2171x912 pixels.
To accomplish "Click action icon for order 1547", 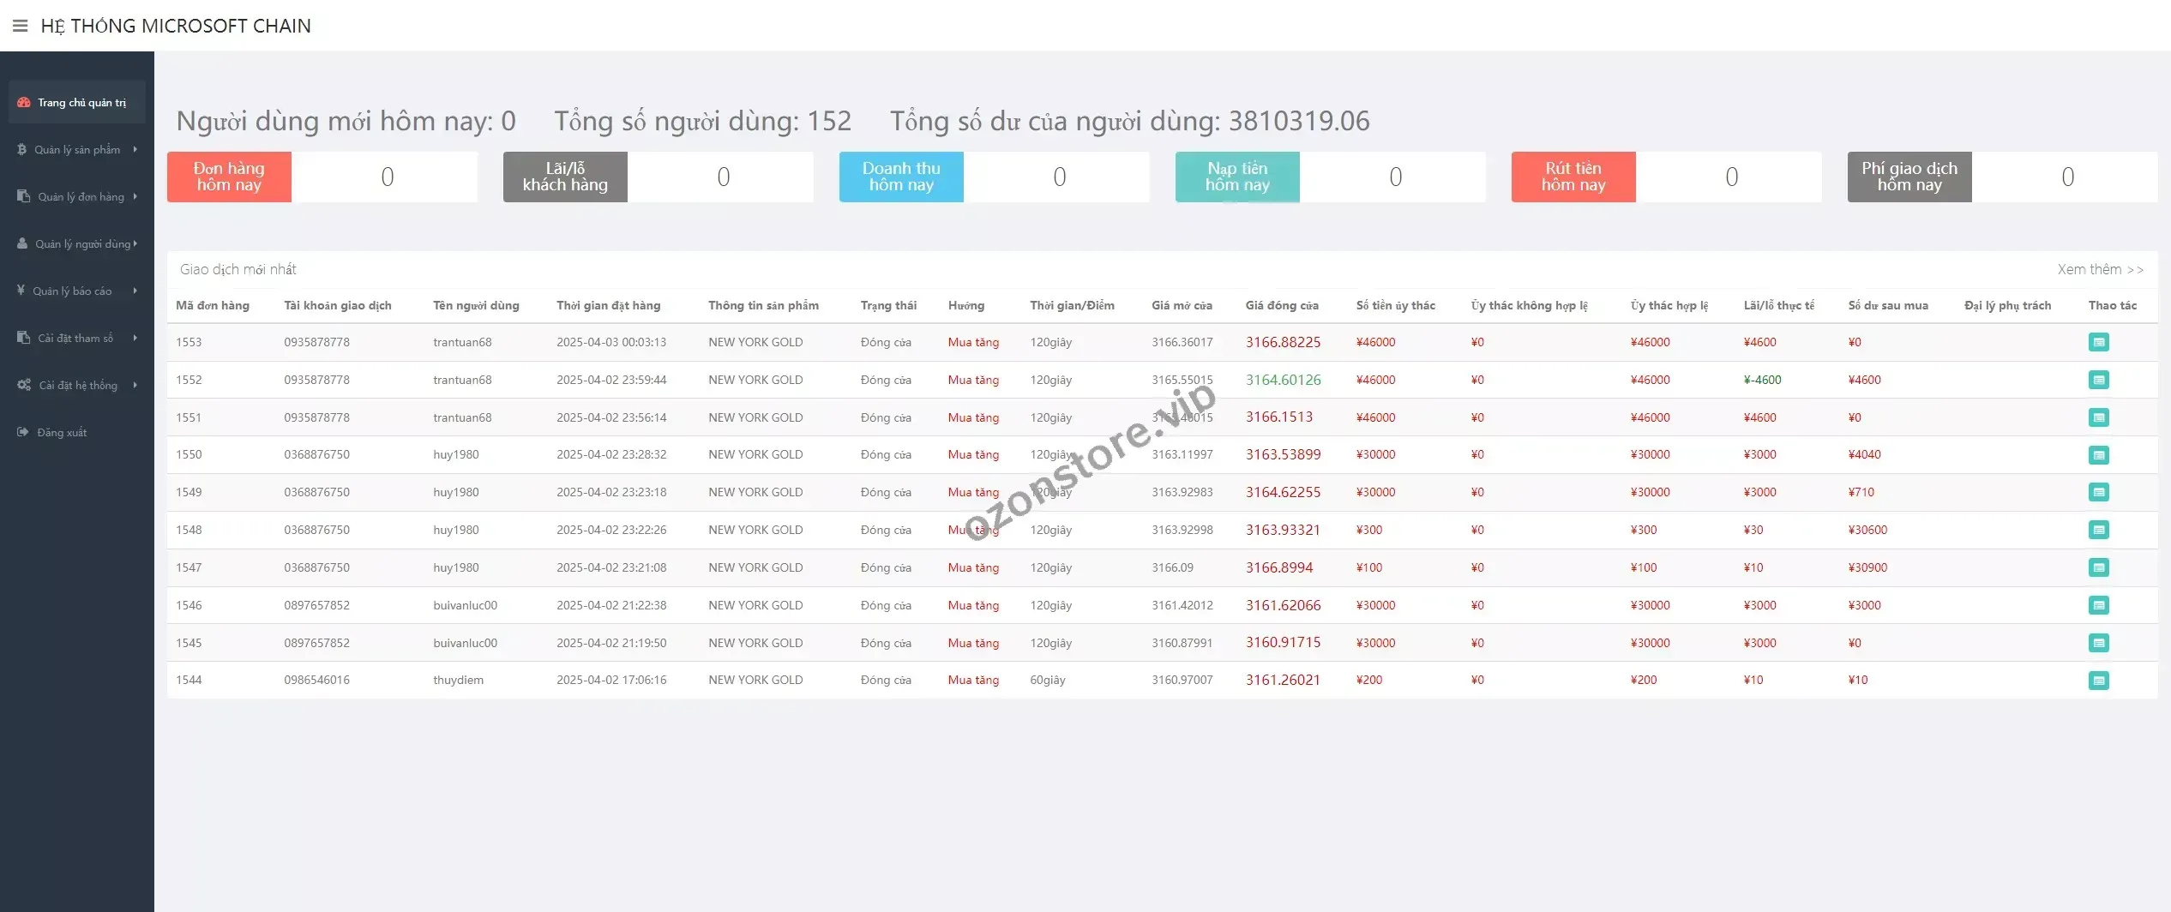I will click(x=2098, y=567).
